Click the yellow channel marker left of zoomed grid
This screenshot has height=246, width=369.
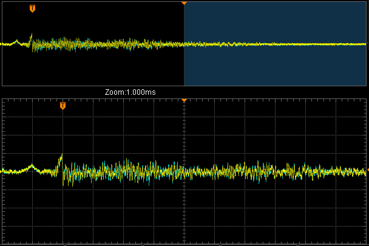pyautogui.click(x=1, y=171)
